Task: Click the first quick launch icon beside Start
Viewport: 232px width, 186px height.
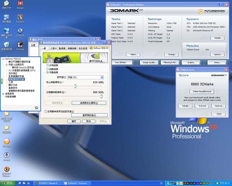Action: point(20,183)
